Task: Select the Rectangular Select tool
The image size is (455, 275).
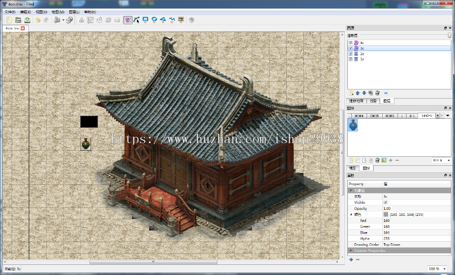Action: [117, 20]
